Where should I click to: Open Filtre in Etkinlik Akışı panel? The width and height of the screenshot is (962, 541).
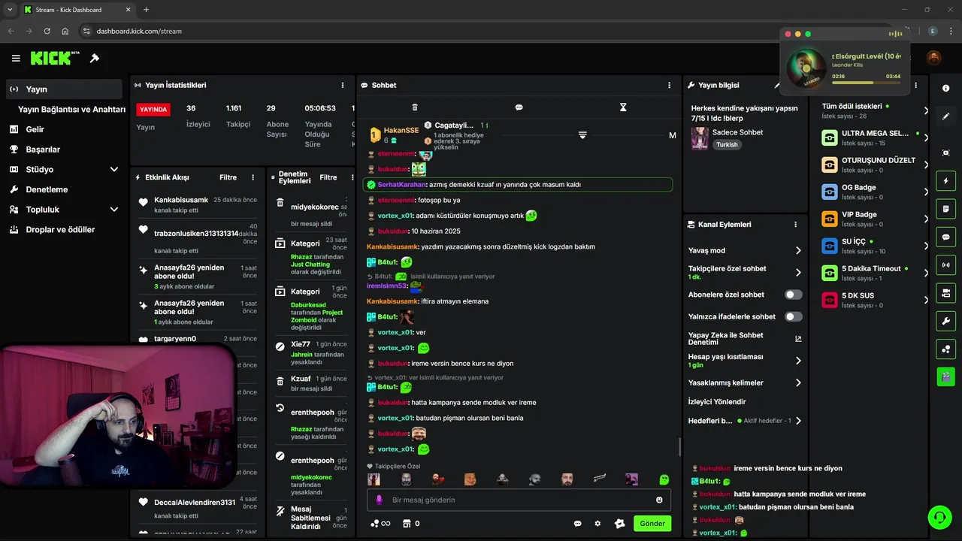[228, 177]
